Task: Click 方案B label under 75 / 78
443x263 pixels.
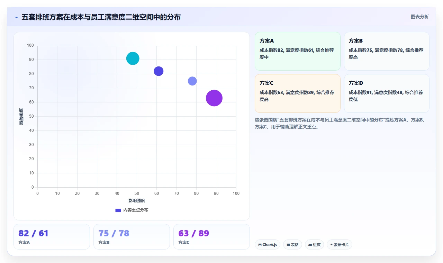Action: click(x=104, y=243)
